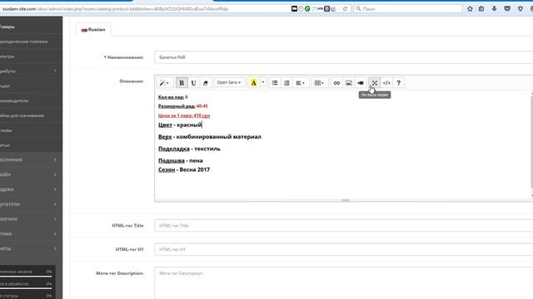Image resolution: width=533 pixels, height=299 pixels.
Task: Focus the HTML-тег H1 input field
Action: point(344,249)
